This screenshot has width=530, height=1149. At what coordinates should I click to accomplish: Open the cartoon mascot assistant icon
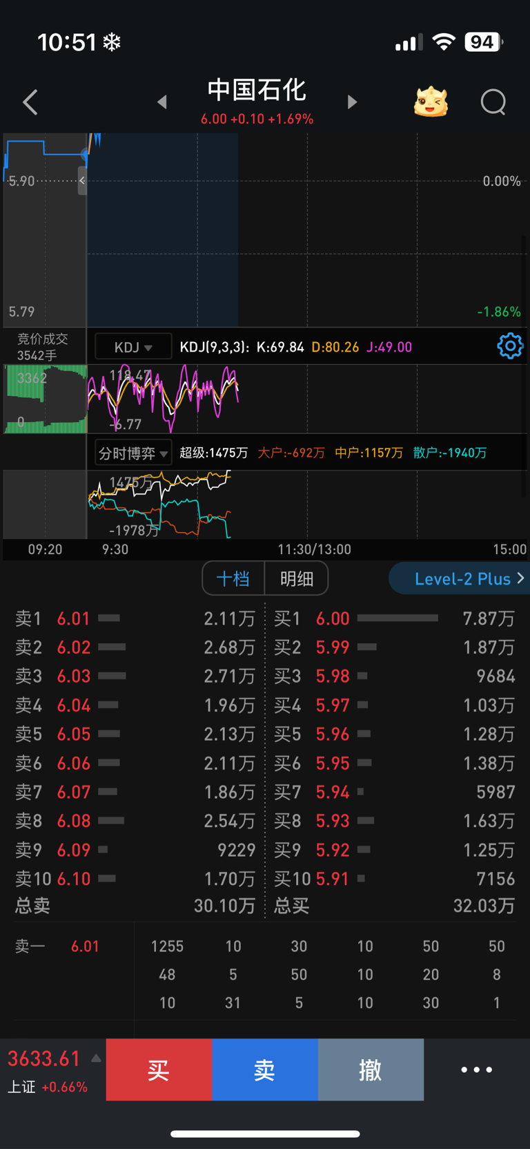[x=431, y=102]
